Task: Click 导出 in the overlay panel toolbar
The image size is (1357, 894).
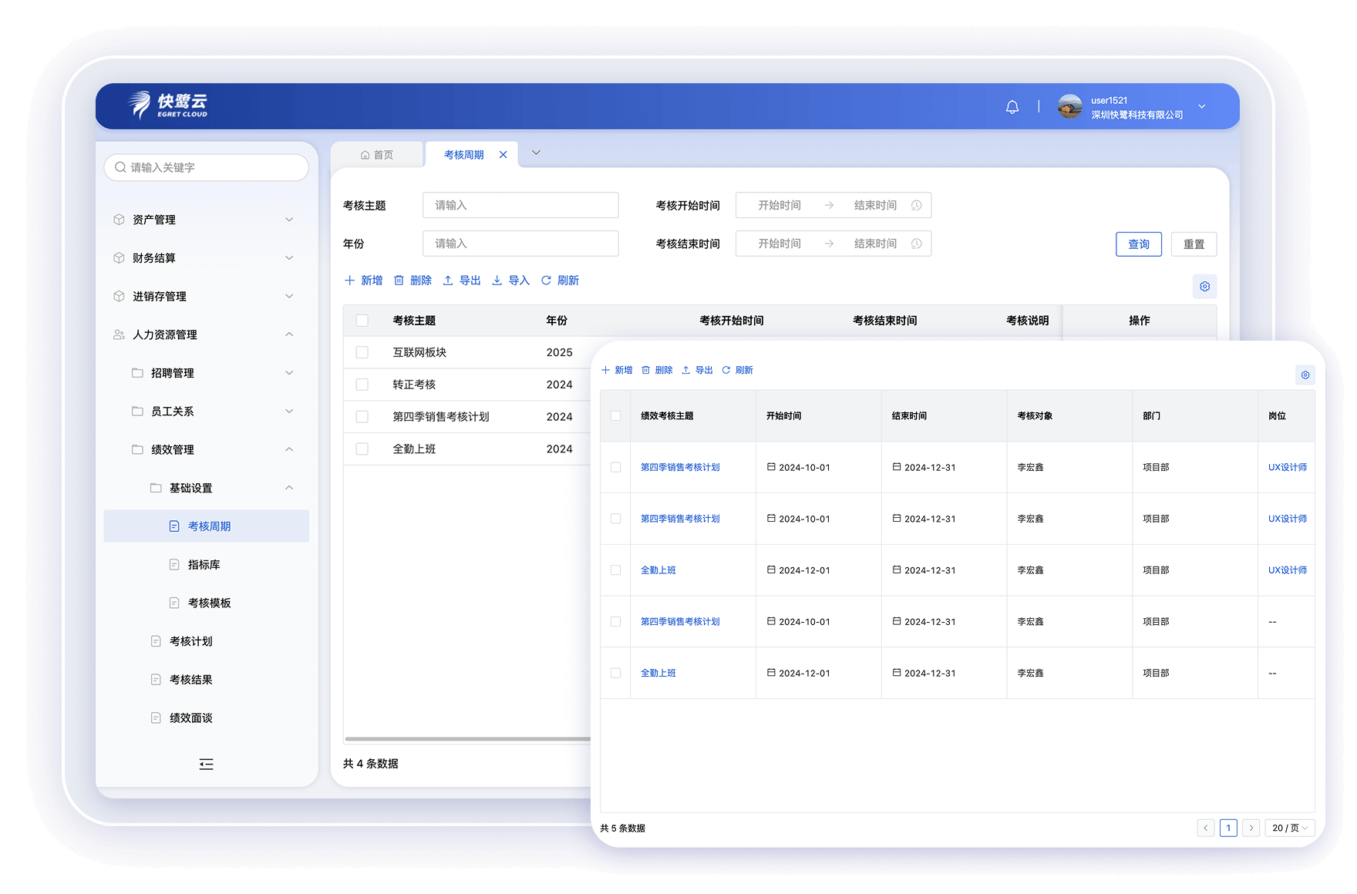Action: (697, 370)
